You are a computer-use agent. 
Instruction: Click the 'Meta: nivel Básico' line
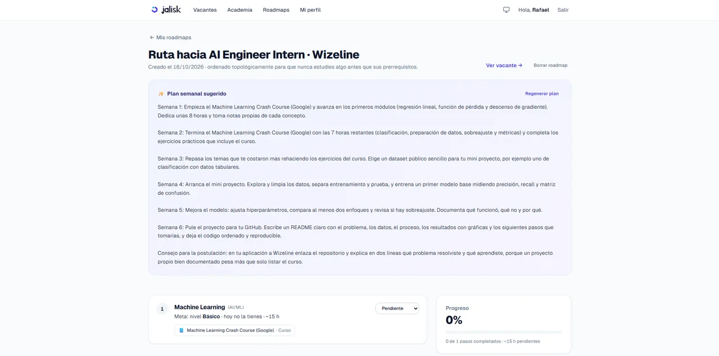[x=226, y=317]
